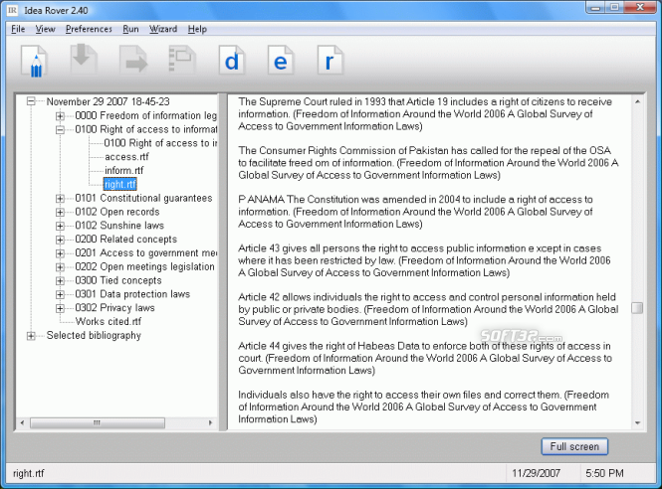Viewport: 662px width, 489px height.
Task: Click tree pane scroll left arrow
Action: 22,422
